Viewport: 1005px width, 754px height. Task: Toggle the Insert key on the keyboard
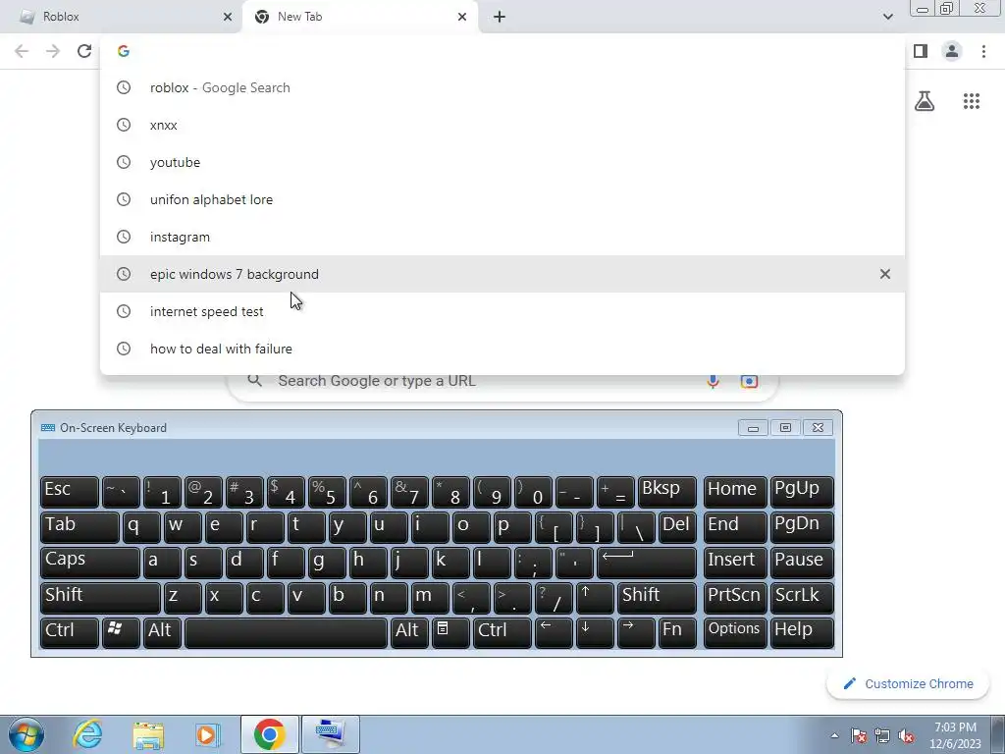click(x=734, y=563)
